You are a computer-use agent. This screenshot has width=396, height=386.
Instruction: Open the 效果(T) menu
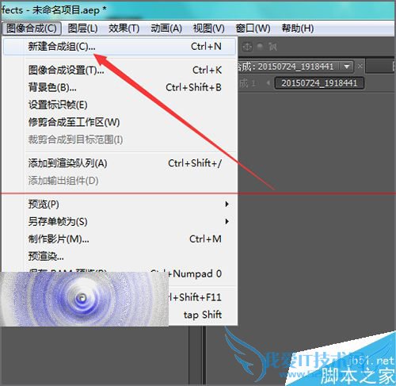pyautogui.click(x=124, y=29)
